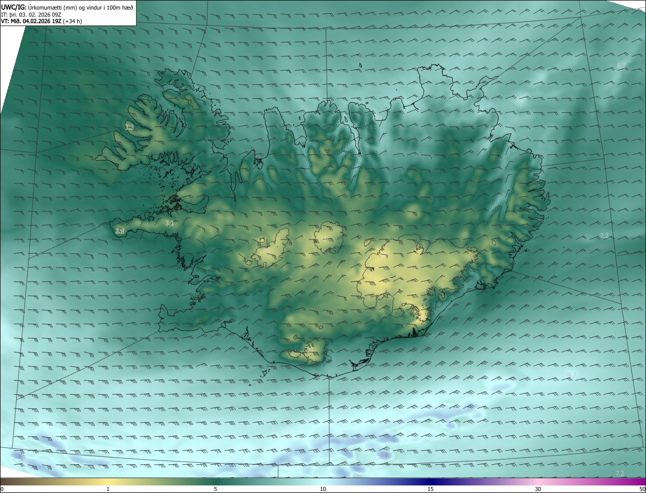Click the 3.3 value over the Westfjords
646x493 pixels.
coord(129,128)
